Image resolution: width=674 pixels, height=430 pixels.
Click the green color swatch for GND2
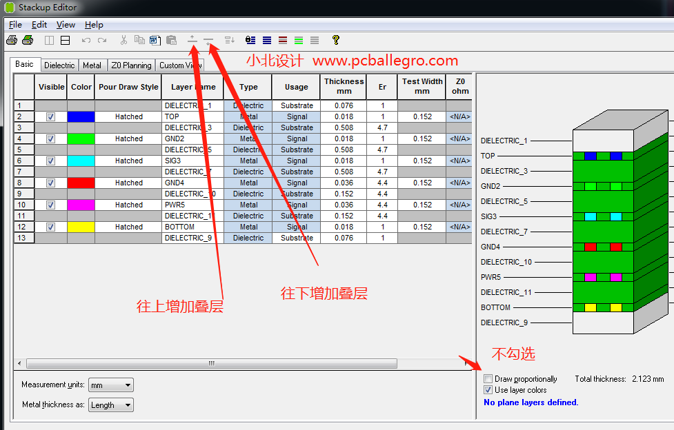coord(81,139)
